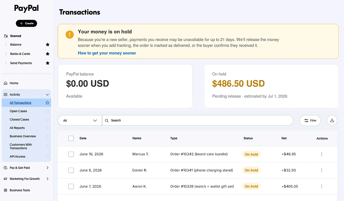This screenshot has height=201, width=344.
Task: Click the PayPal logo
Action: pyautogui.click(x=26, y=8)
